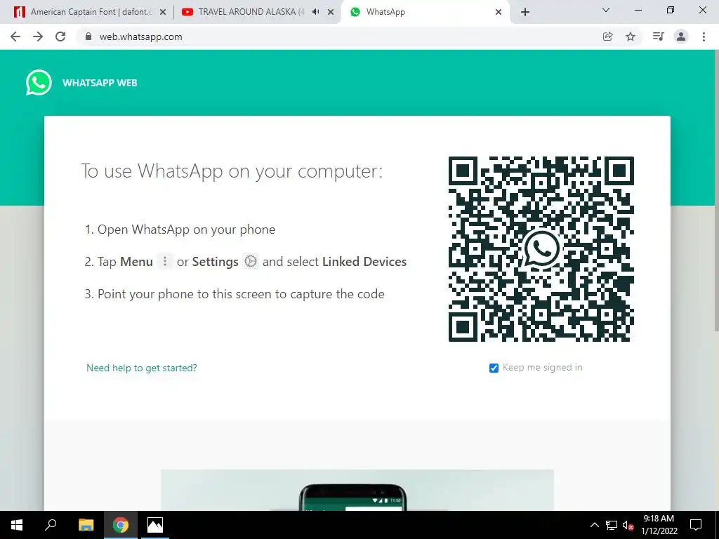Viewport: 719px width, 539px height.
Task: Click the heading To use WhatsApp on your computer
Action: 232,171
